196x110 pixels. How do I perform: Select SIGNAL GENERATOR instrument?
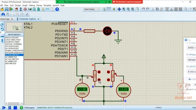tap(14, 50)
